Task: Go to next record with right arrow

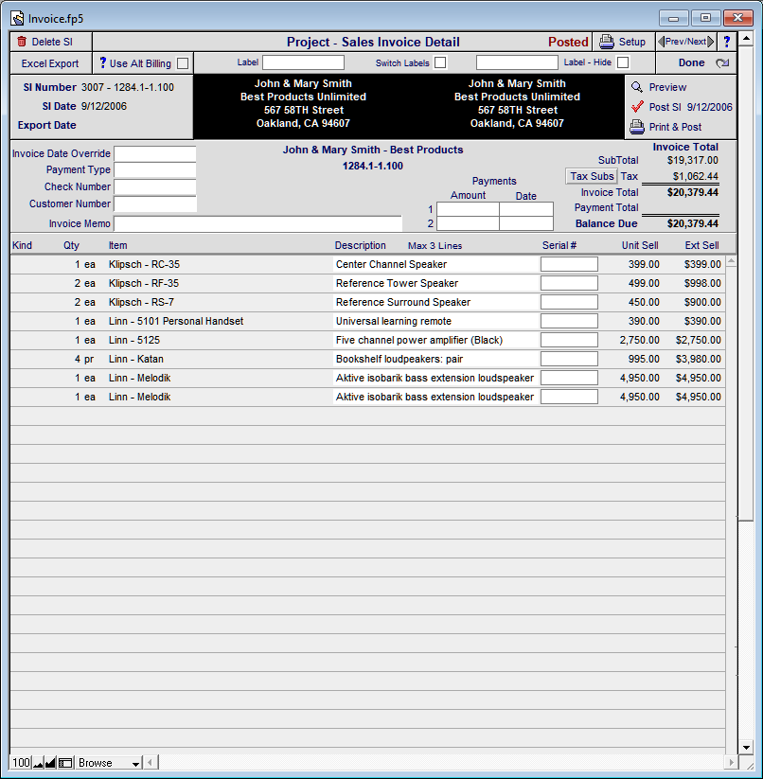Action: (711, 42)
